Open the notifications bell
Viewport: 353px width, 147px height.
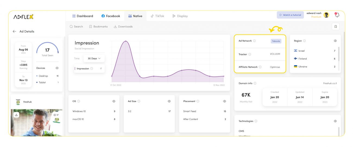pos(337,15)
